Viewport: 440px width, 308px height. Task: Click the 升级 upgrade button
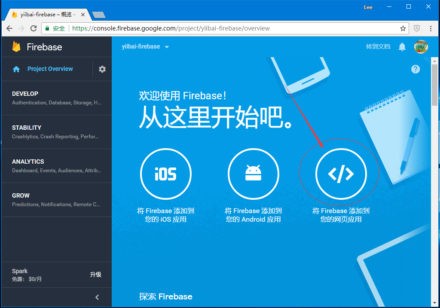tap(95, 274)
